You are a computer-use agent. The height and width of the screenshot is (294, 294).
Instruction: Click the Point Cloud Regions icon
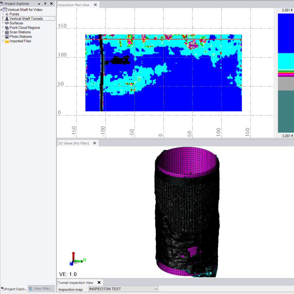(7, 28)
